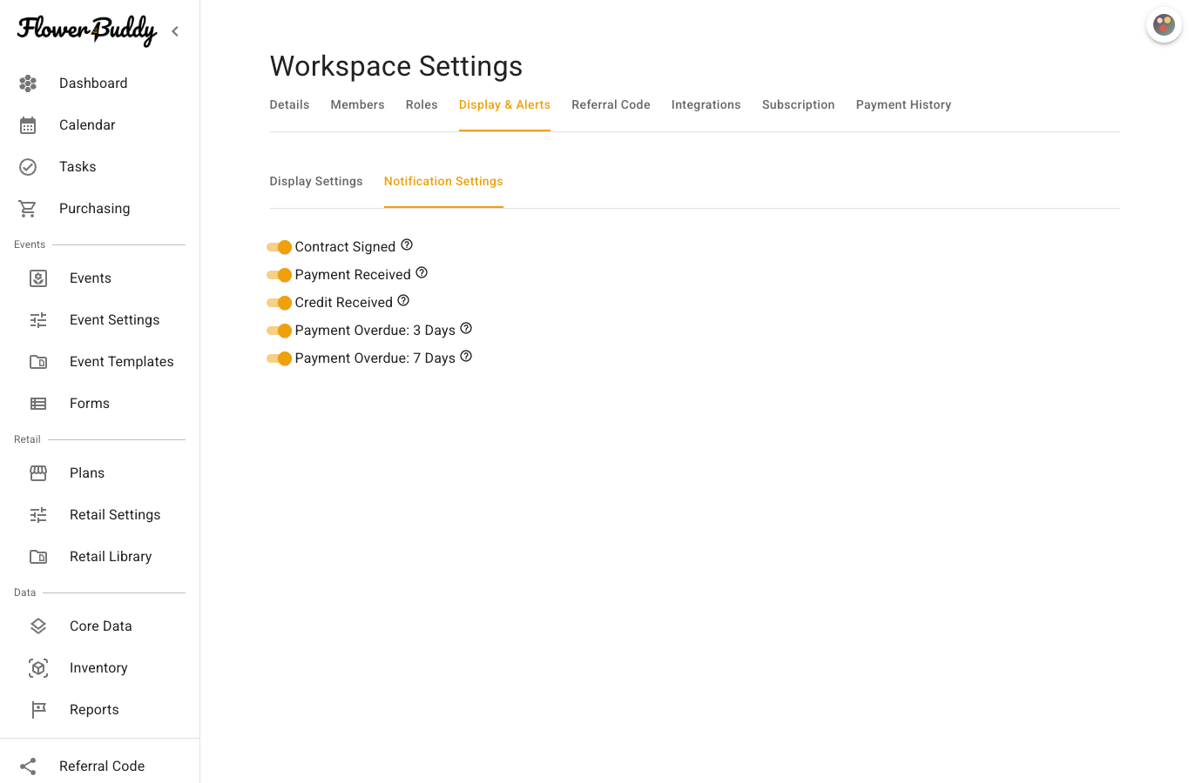Screen dimensions: 1189x783
Task: Select the Display Settings sub-tab
Action: (x=316, y=181)
